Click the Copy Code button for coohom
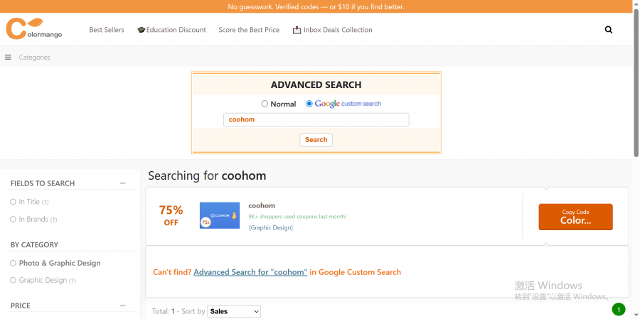 [x=575, y=217]
